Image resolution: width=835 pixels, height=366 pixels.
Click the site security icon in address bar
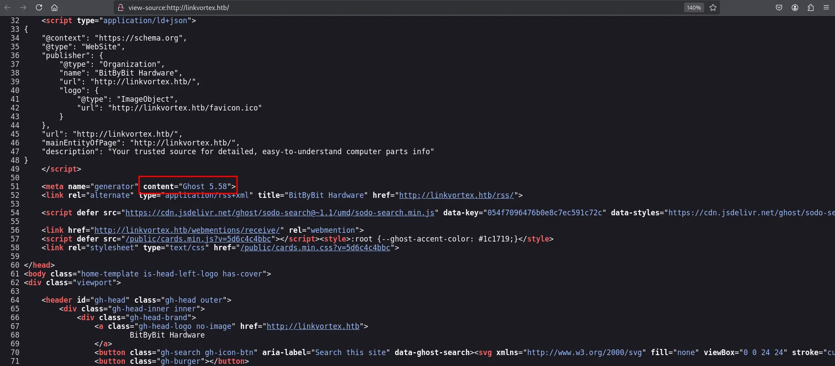[121, 7]
